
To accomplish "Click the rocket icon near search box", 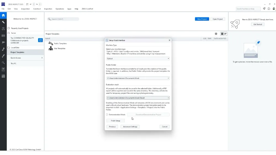I will click(264, 9).
